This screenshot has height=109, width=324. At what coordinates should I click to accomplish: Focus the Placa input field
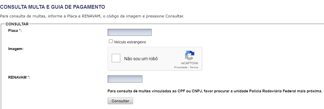(x=130, y=32)
